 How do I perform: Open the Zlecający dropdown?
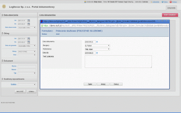coord(97,46)
